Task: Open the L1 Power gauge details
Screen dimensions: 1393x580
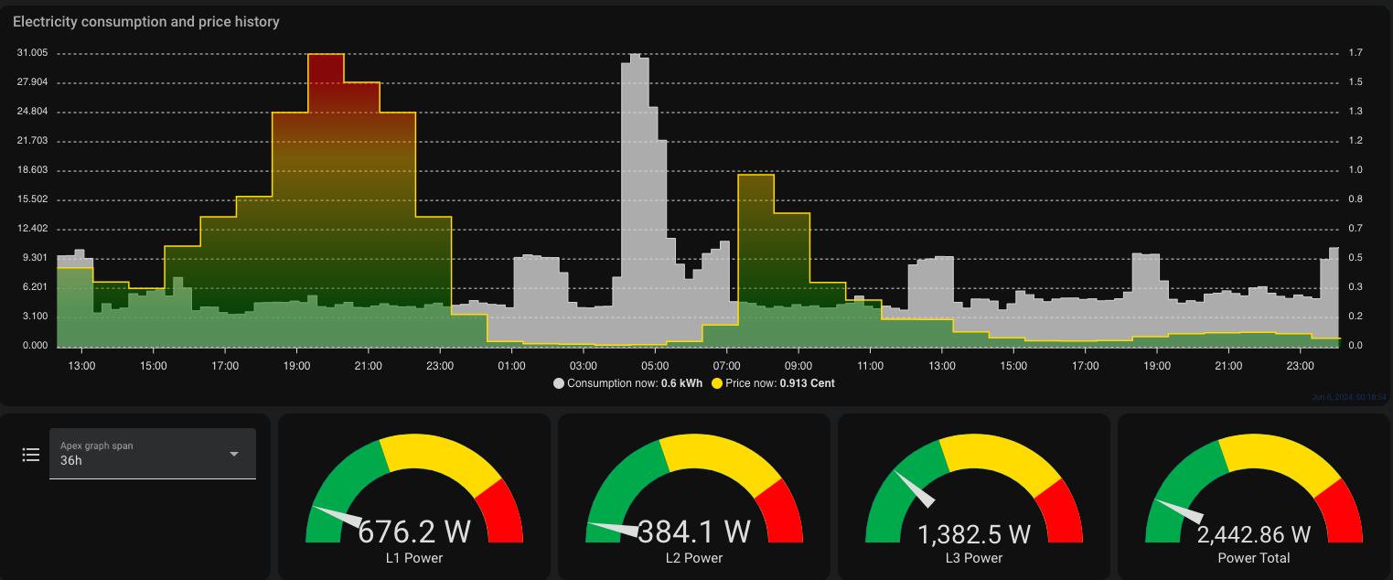Action: point(414,497)
